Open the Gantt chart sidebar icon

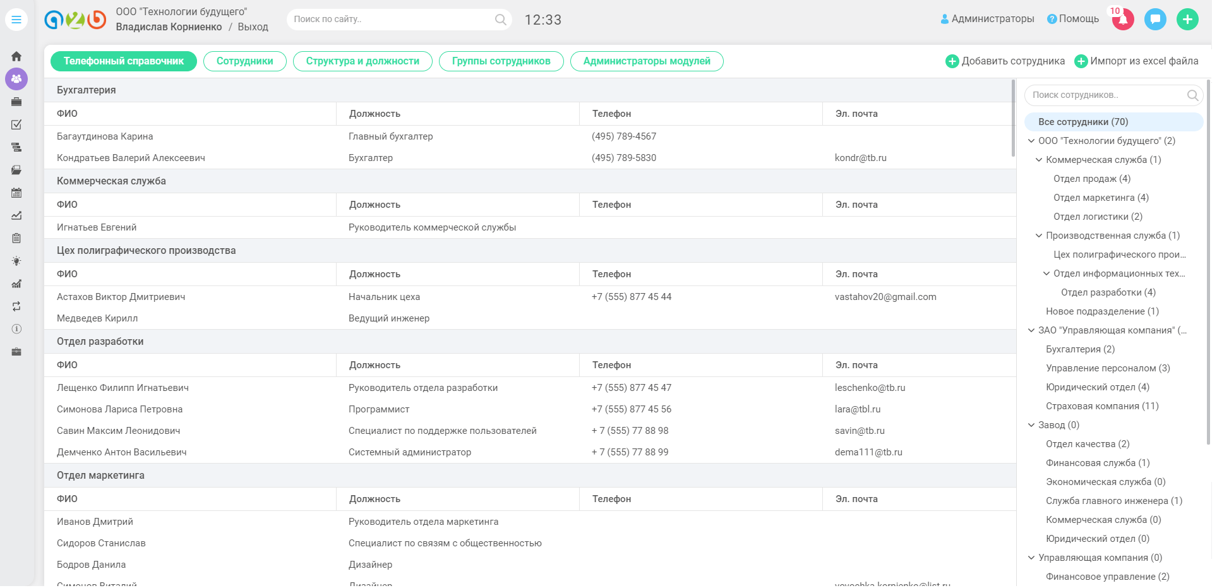point(16,147)
